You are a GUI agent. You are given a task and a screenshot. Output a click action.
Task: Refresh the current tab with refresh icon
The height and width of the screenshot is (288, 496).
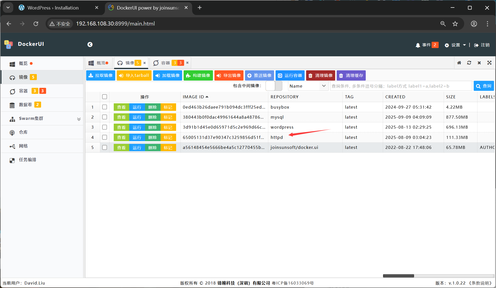click(469, 63)
